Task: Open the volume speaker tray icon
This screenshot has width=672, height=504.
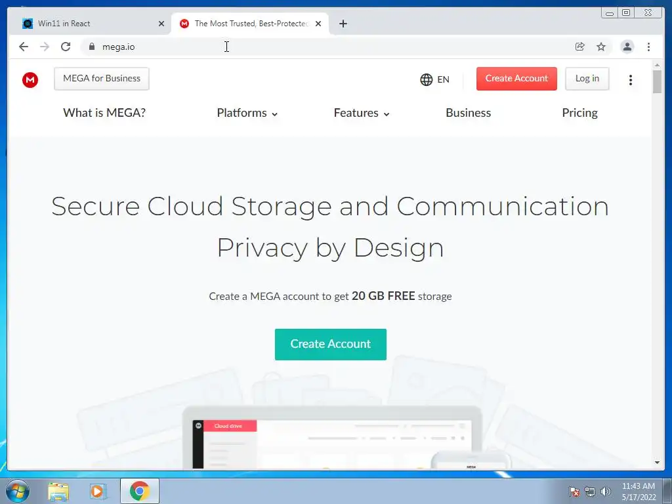Action: click(605, 492)
